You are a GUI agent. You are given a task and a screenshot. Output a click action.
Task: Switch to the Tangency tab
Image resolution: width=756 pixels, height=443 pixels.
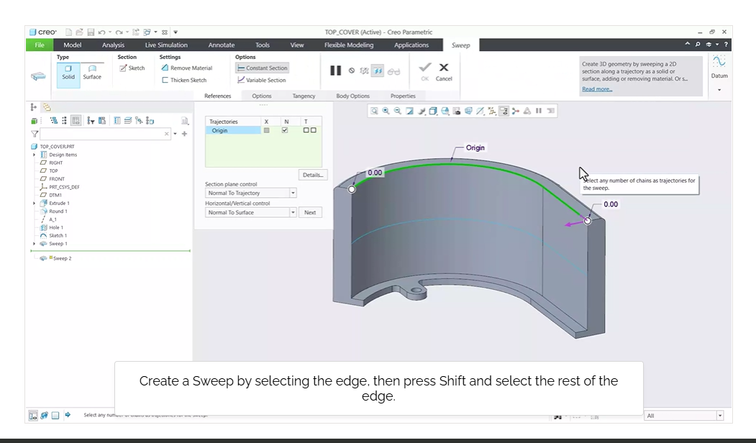pos(304,96)
